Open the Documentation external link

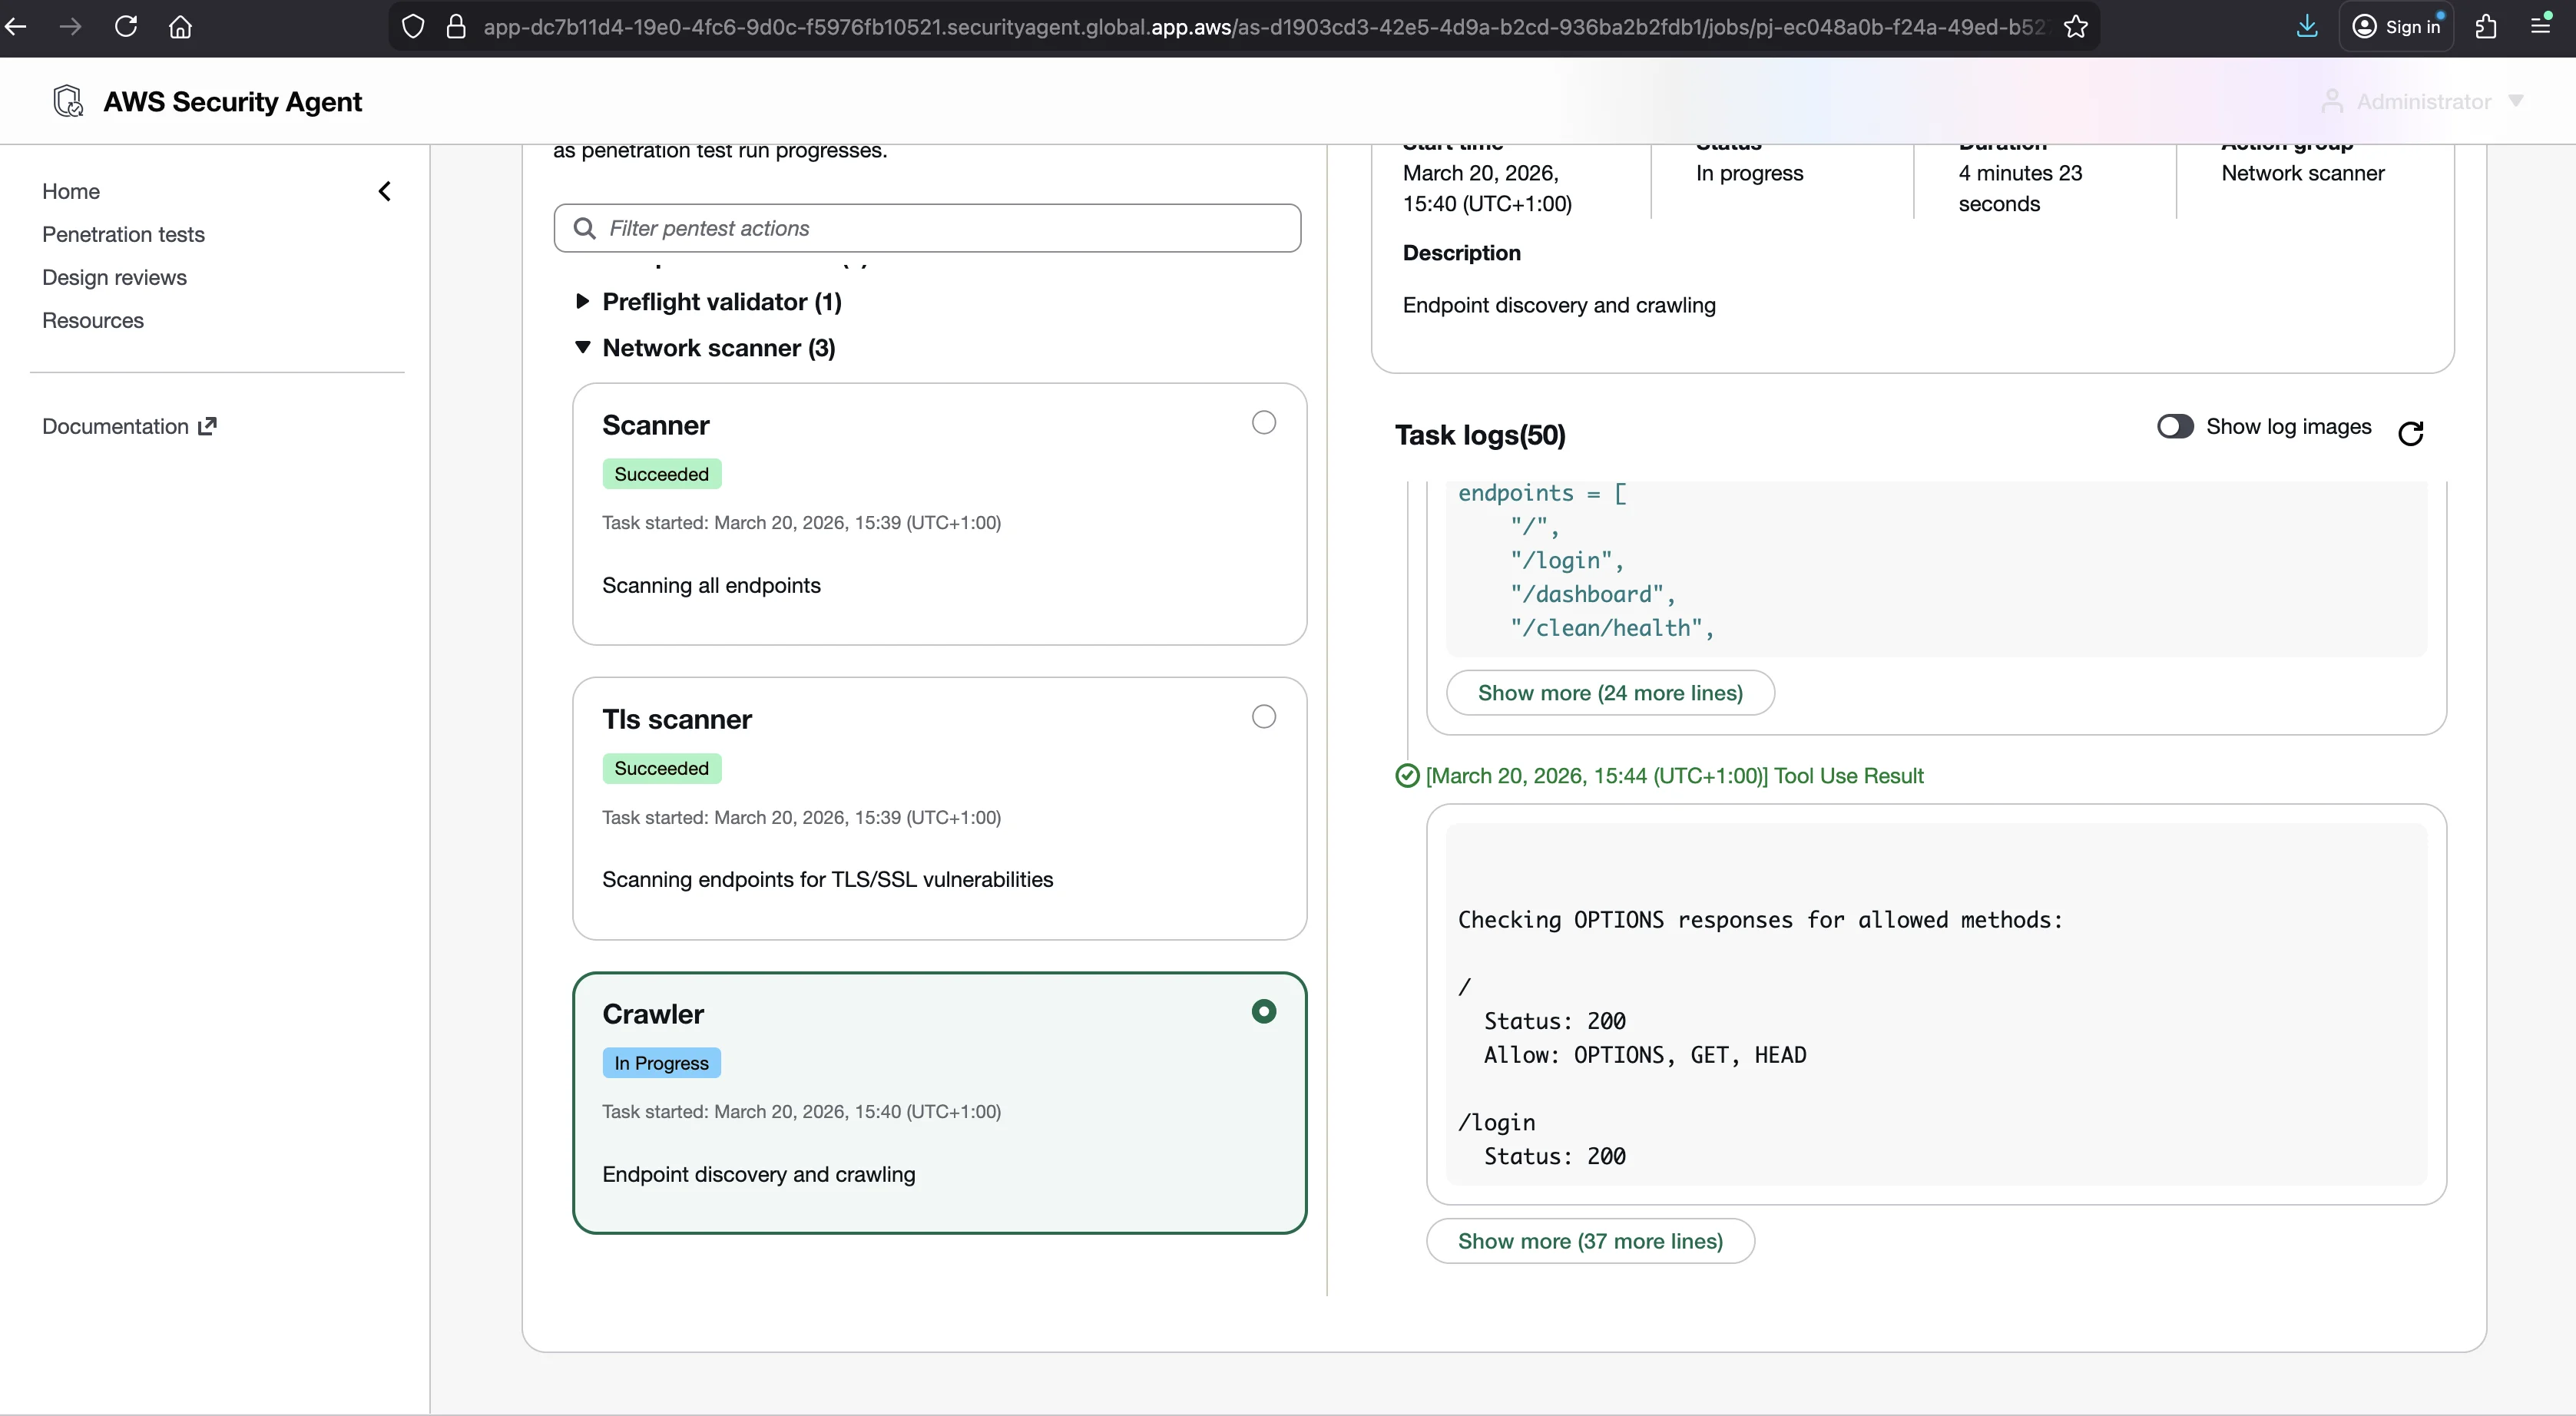click(x=129, y=426)
